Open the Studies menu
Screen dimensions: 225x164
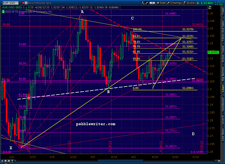(x=189, y=3)
